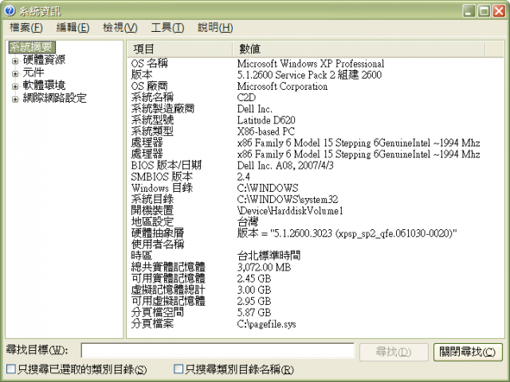Select 系統摘要 tree node
The height and width of the screenshot is (382, 510).
tap(32, 47)
